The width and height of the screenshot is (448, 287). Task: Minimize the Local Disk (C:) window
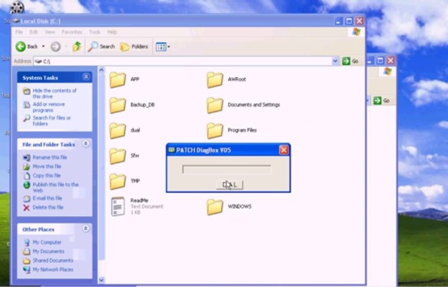coord(338,21)
